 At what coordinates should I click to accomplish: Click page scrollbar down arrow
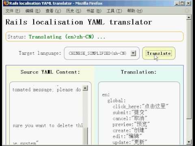[x=189, y=142]
